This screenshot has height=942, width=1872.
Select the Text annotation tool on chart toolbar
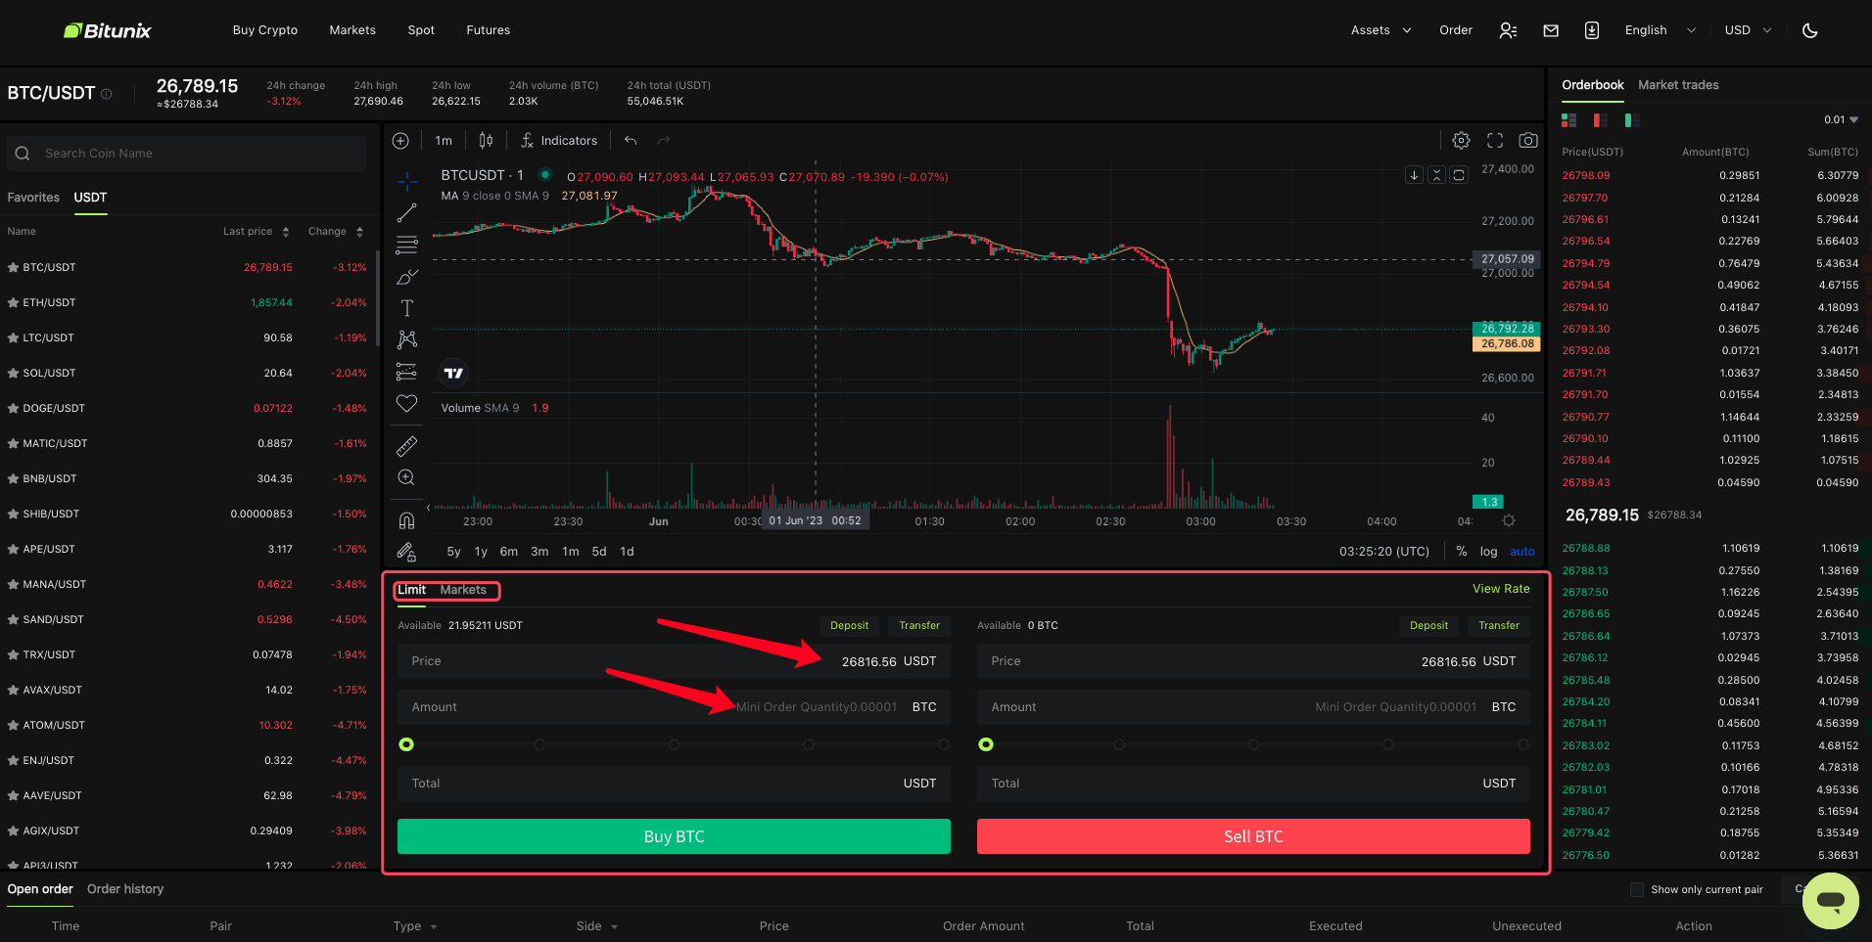pos(406,308)
